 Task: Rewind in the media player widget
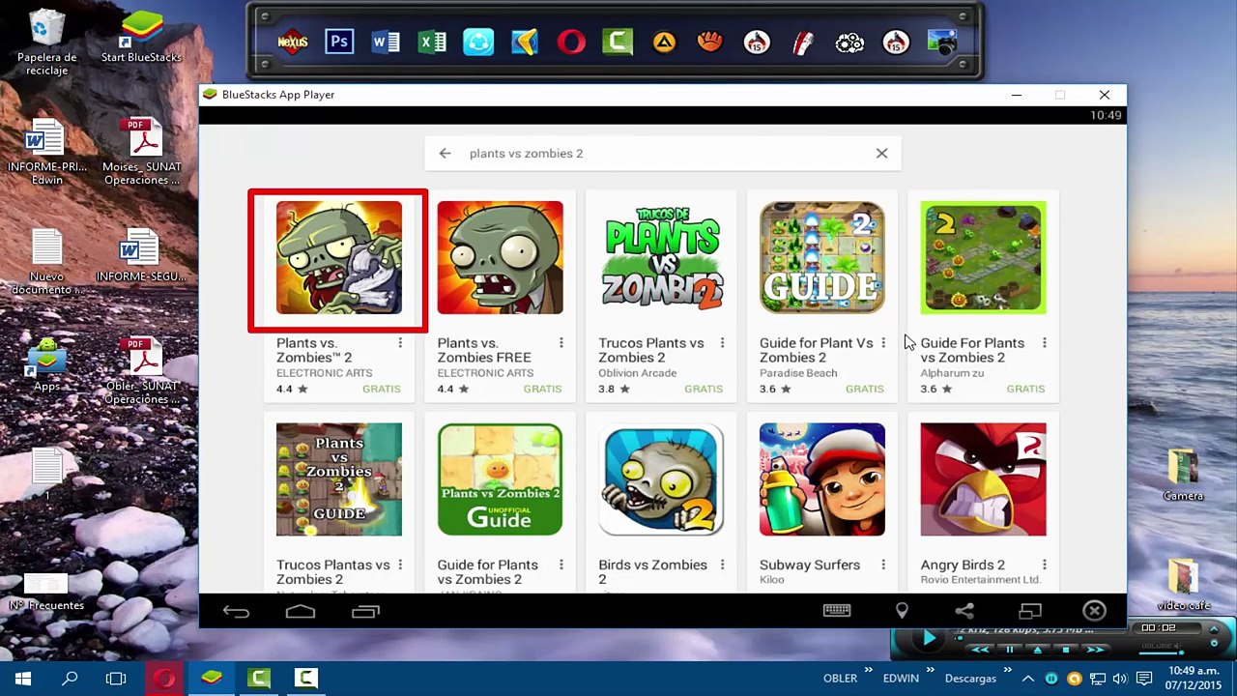[x=980, y=650]
